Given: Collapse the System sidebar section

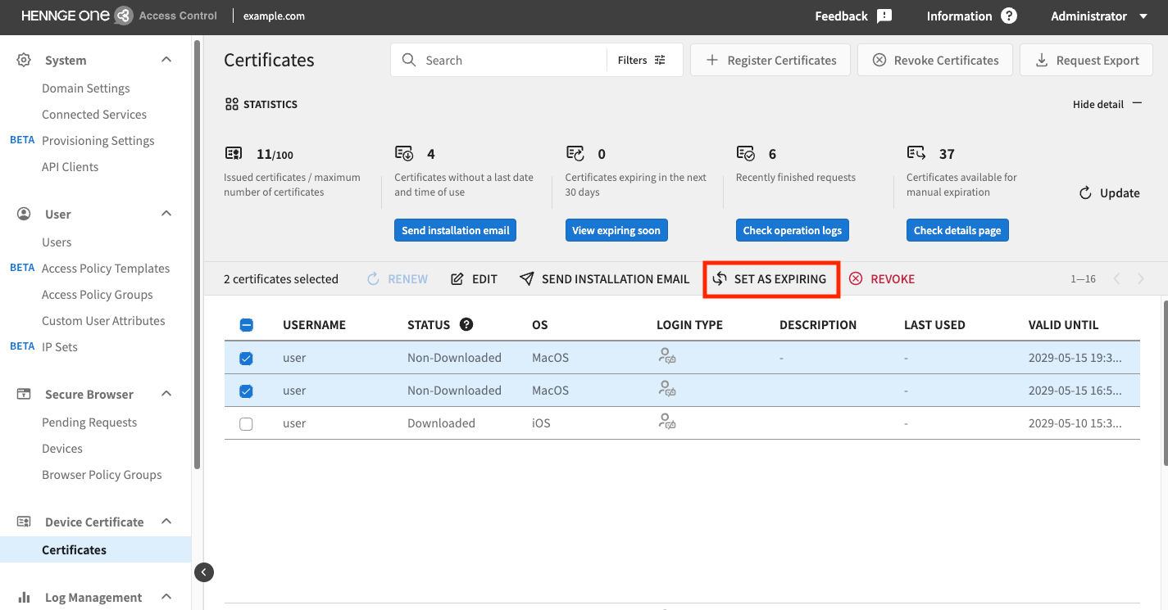Looking at the screenshot, I should (166, 60).
